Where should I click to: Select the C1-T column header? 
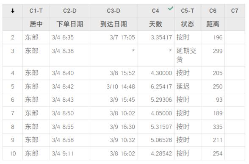coord(36,11)
